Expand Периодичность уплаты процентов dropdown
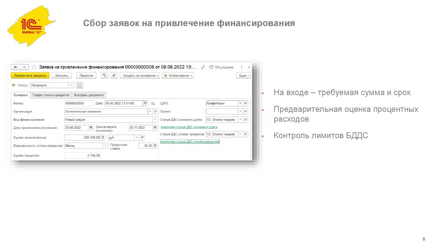434x243 pixels. (105, 146)
